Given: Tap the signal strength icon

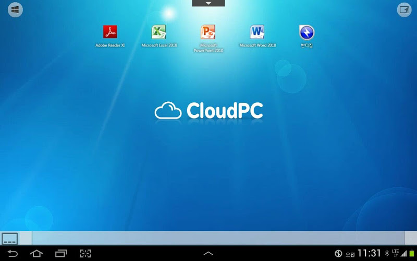Looking at the screenshot, I should click(x=403, y=253).
